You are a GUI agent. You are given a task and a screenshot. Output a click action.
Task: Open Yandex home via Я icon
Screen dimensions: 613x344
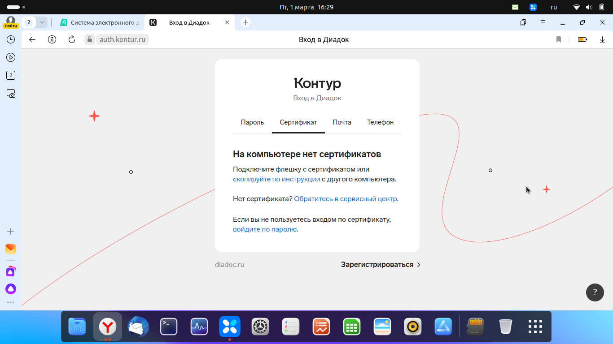52,39
